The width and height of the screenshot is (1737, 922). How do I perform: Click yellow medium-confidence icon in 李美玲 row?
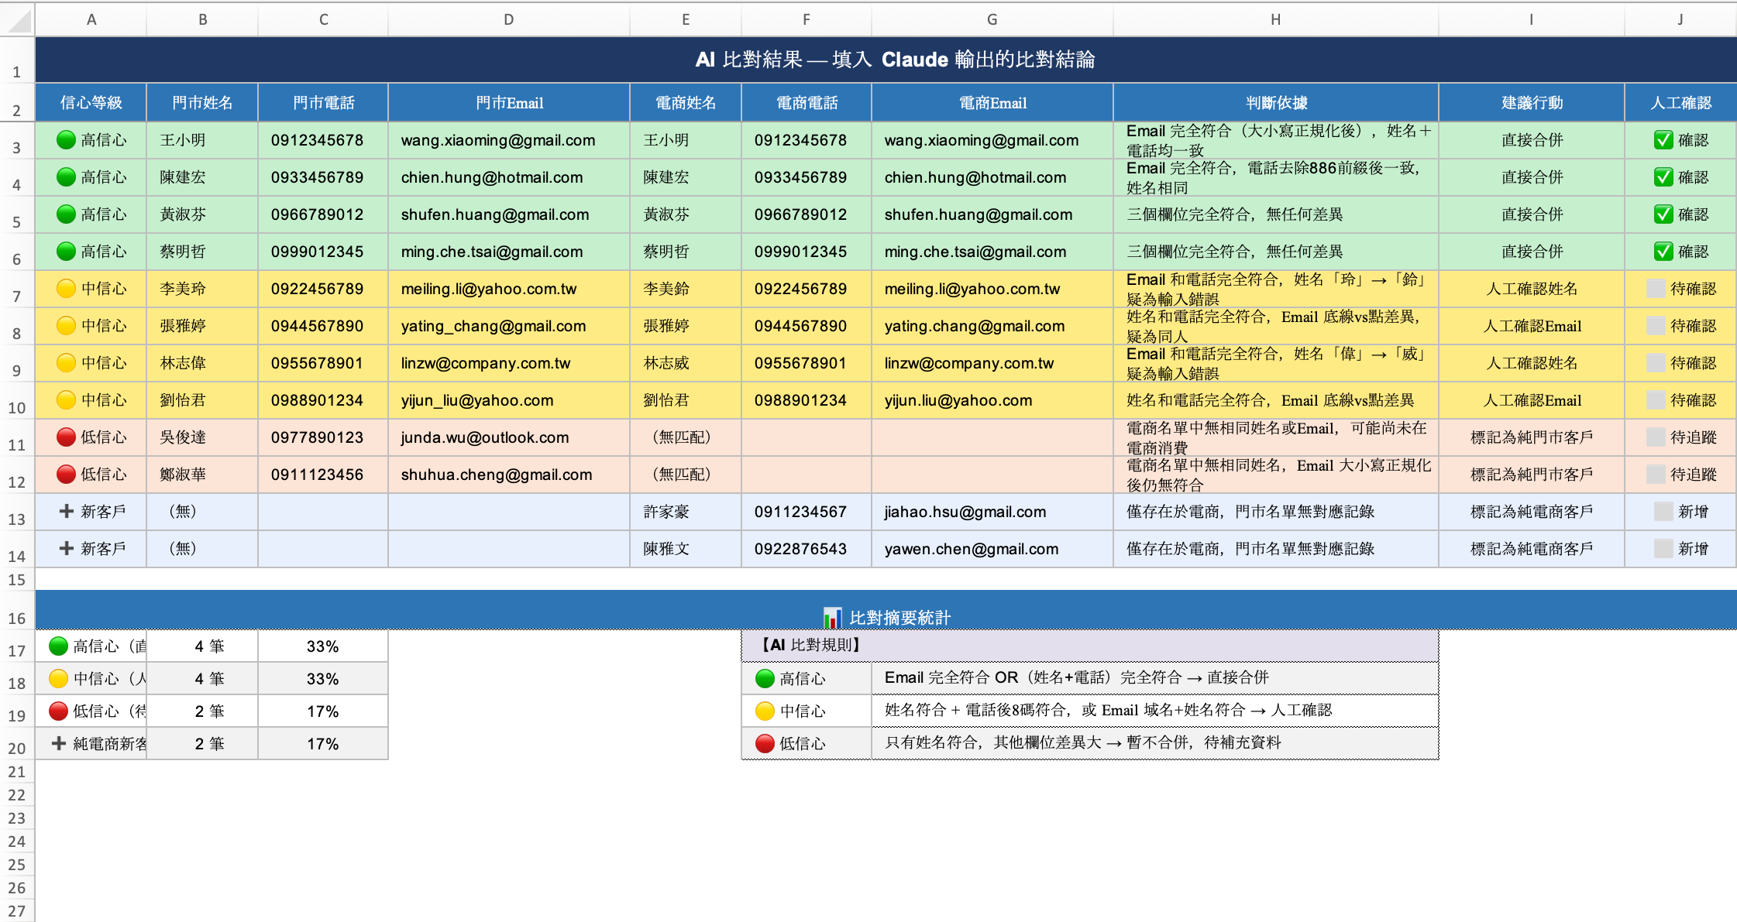pos(67,289)
